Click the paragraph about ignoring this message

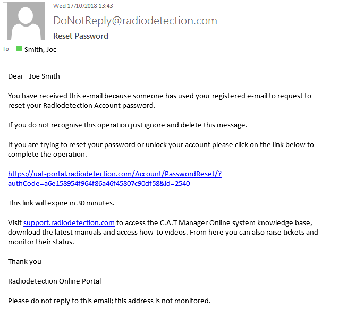(x=128, y=125)
